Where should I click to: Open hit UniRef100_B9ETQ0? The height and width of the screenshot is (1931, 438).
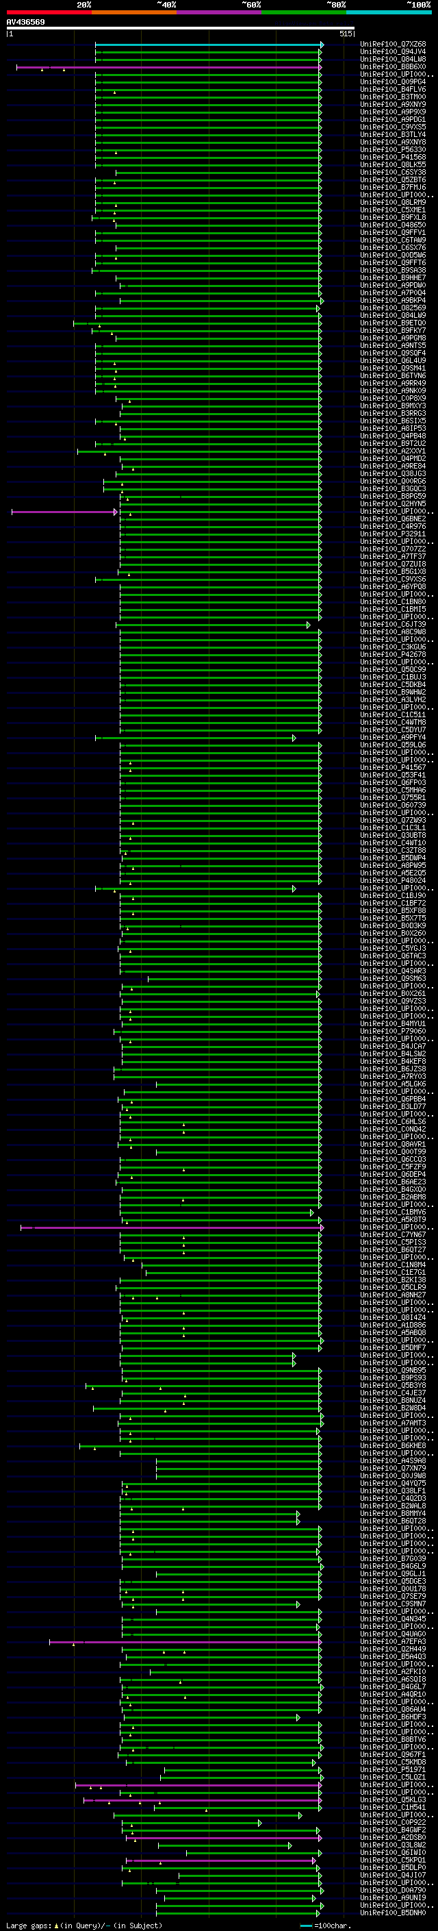pyautogui.click(x=393, y=323)
